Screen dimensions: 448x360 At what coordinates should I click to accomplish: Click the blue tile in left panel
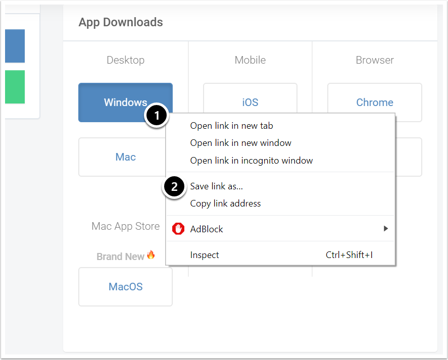[15, 46]
